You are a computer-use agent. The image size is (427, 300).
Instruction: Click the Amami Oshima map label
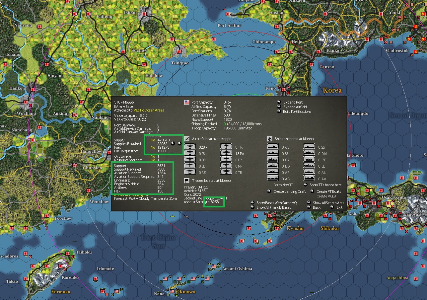[x=237, y=269]
